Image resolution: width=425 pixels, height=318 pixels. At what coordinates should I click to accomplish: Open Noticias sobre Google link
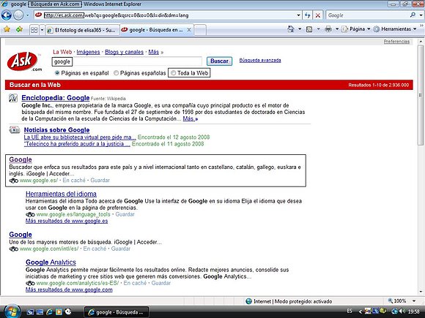coord(56,130)
